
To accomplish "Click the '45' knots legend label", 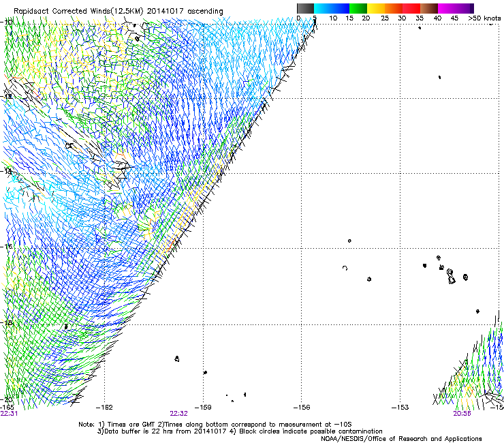I will (454, 18).
